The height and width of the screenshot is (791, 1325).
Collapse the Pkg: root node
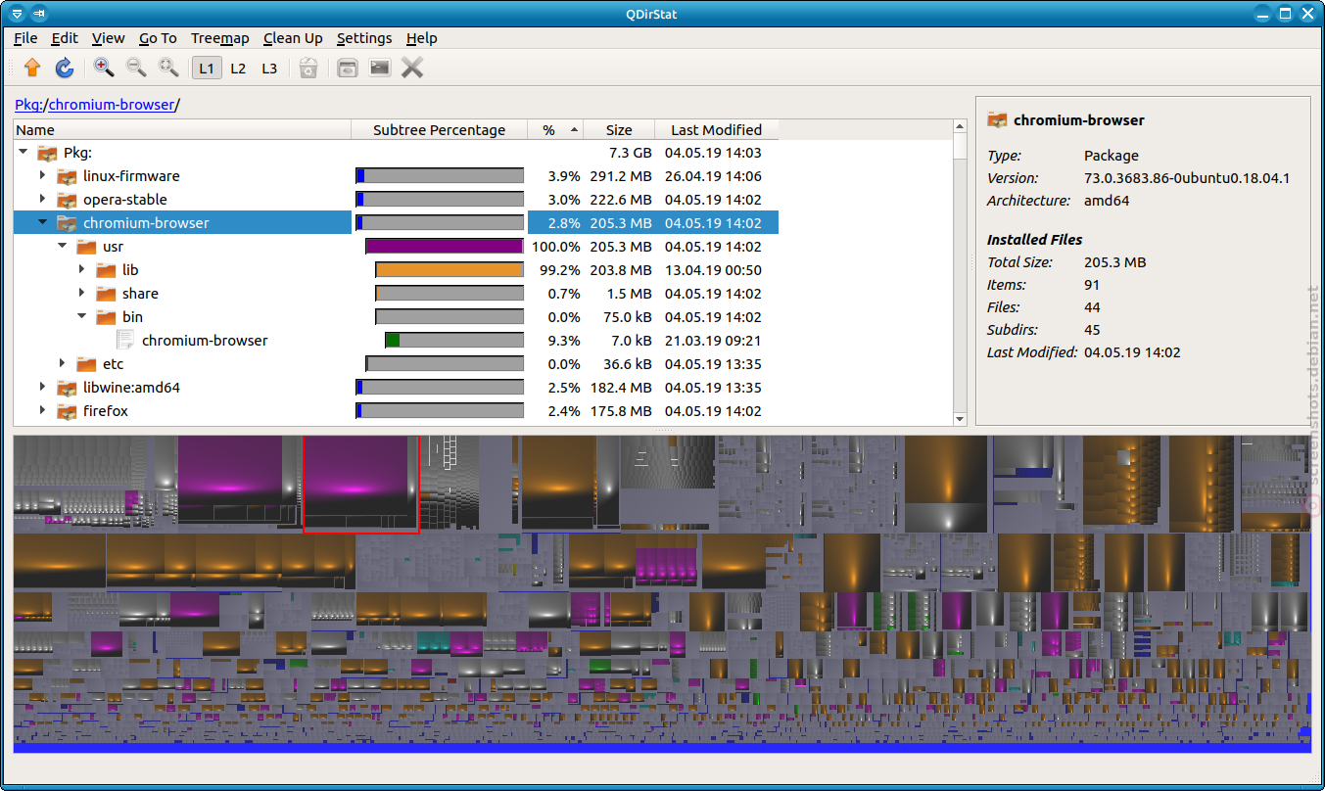[23, 153]
